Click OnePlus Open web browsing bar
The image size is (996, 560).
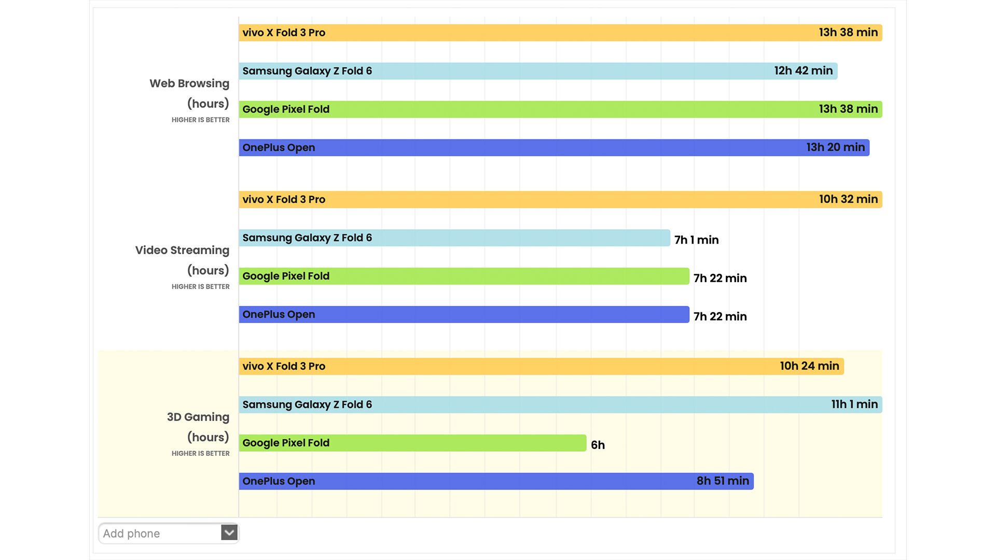pos(554,148)
